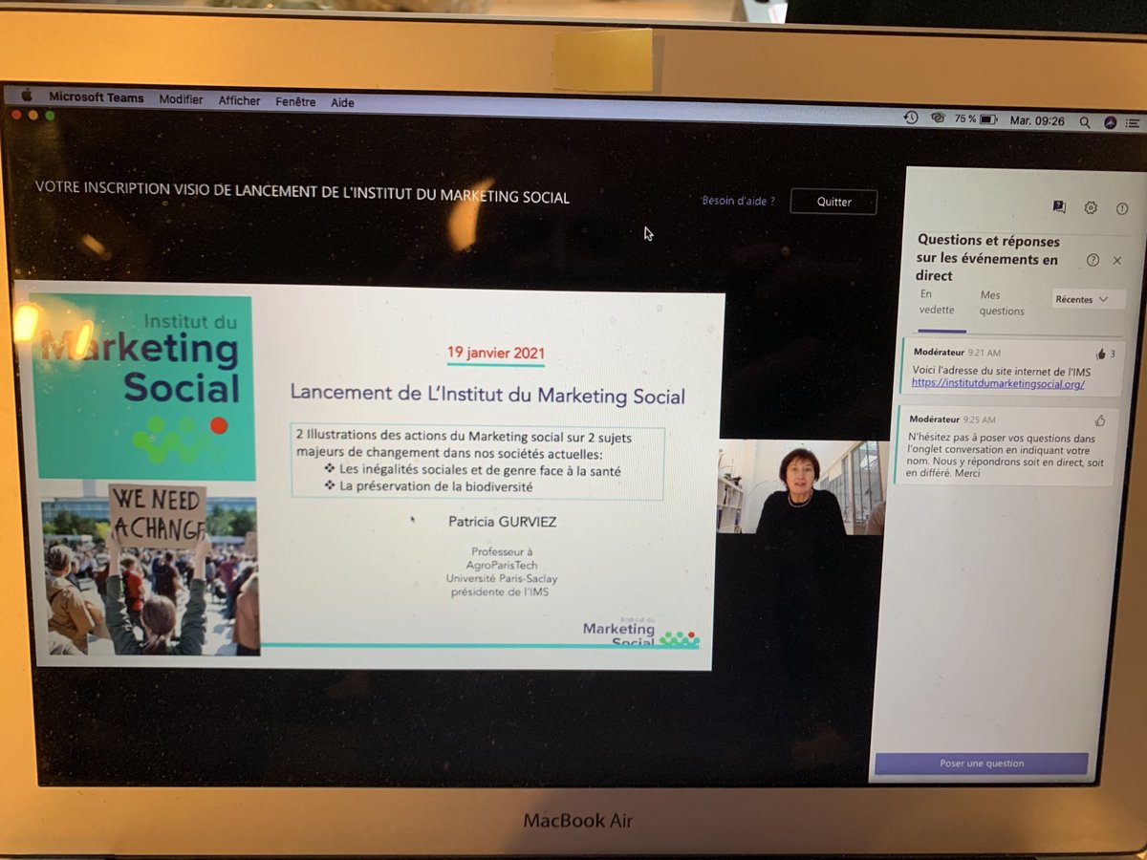Open the Aide menu
1147x860 pixels.
tap(342, 102)
